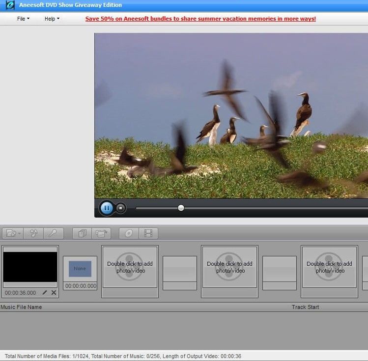Click the add music notes icon
The height and width of the screenshot is (361, 368).
(33, 233)
